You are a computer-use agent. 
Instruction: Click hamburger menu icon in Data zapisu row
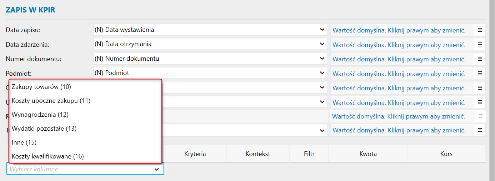click(x=480, y=30)
